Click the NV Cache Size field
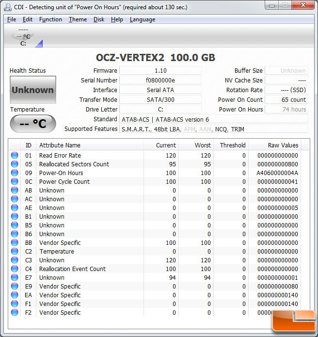Viewport: 318px width, 337px height. tap(286, 80)
